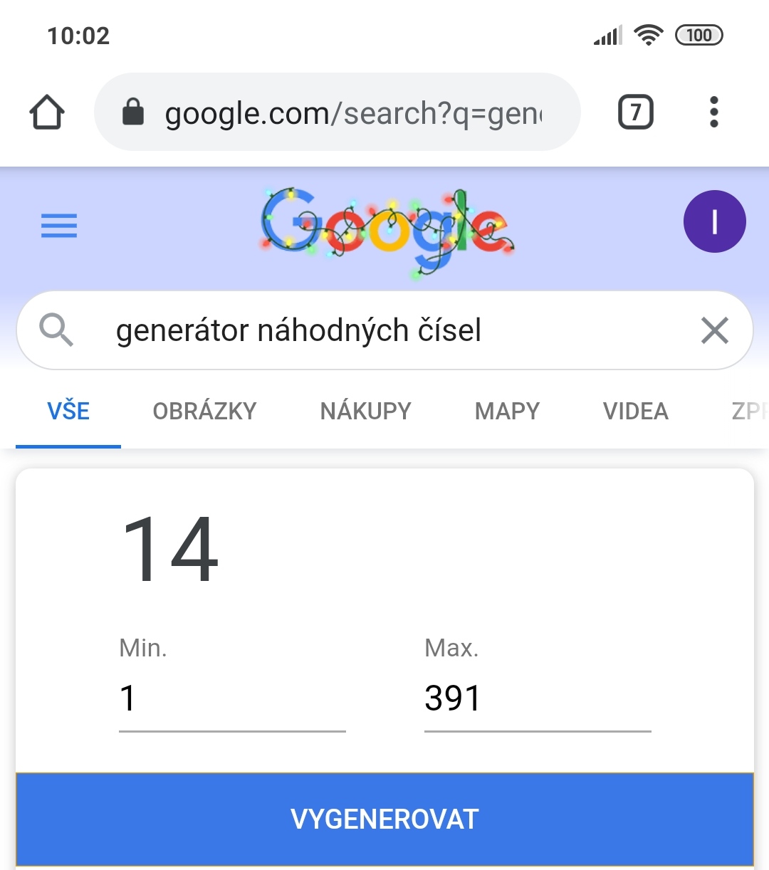Focus the Min. value field

(231, 698)
